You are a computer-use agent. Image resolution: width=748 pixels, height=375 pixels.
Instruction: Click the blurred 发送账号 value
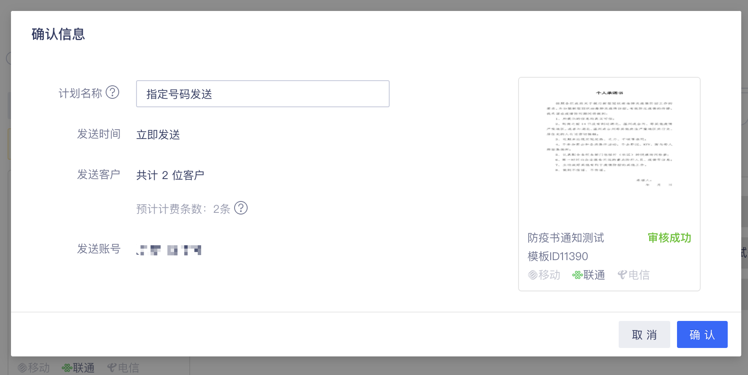click(169, 250)
